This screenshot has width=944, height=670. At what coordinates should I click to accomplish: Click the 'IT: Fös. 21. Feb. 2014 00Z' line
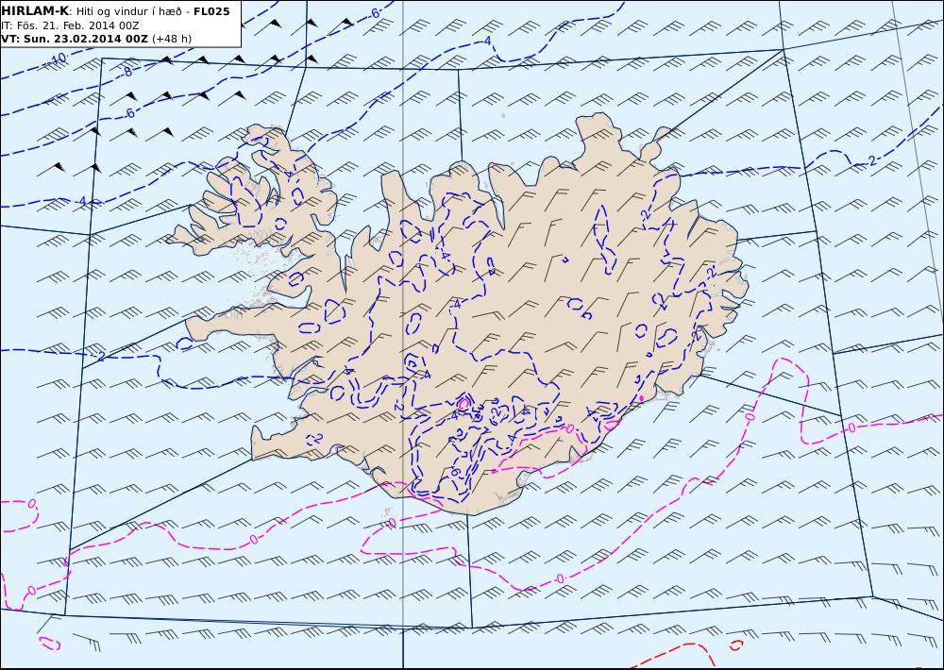71,25
